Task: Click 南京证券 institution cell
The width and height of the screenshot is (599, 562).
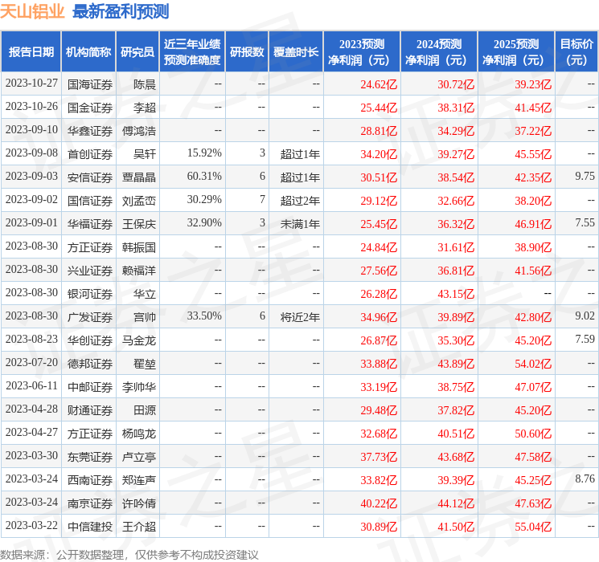Action: (x=90, y=503)
